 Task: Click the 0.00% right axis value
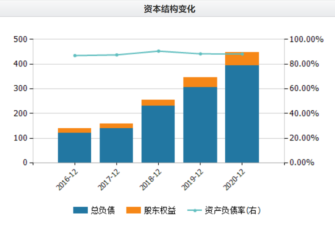point(302,162)
